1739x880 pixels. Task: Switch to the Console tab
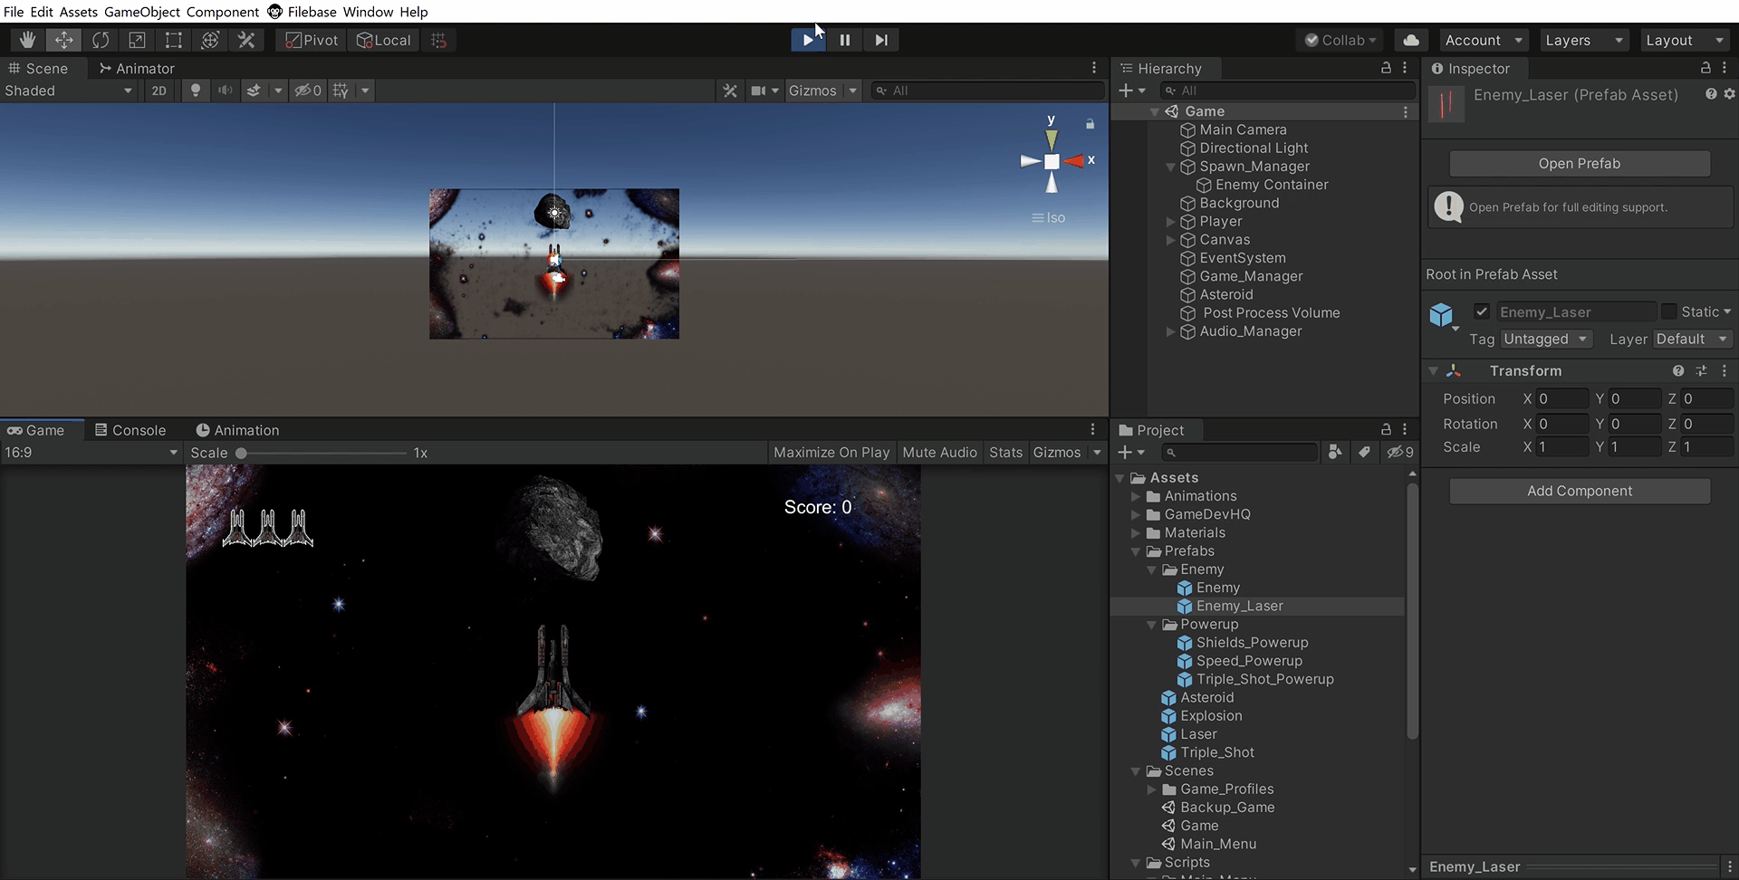coord(130,430)
